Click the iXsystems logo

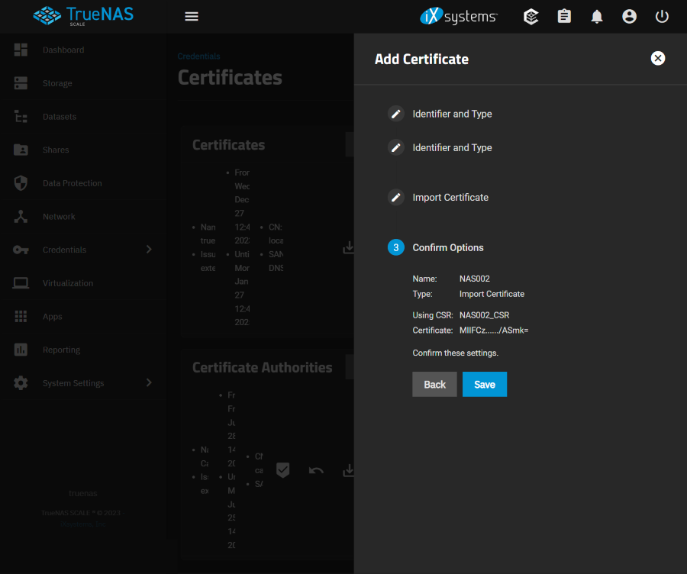point(459,16)
